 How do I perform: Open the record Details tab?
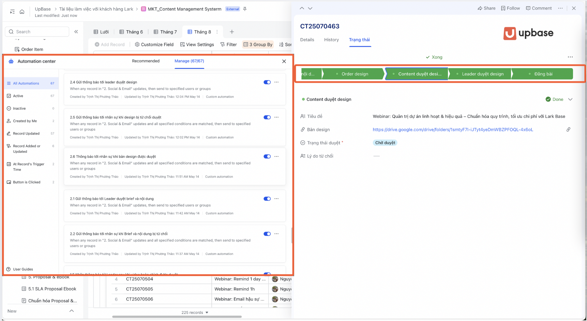pos(307,40)
